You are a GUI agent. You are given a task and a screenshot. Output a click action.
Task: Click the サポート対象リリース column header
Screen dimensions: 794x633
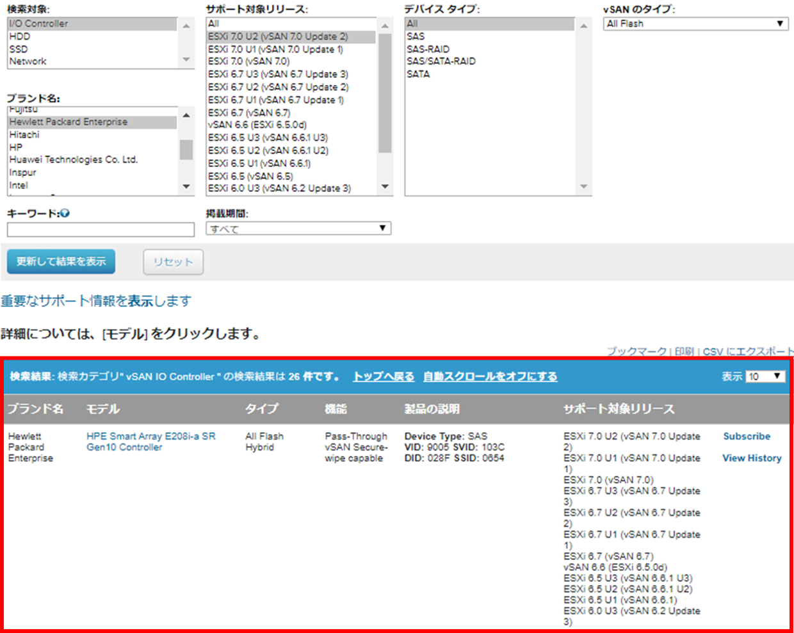click(619, 409)
